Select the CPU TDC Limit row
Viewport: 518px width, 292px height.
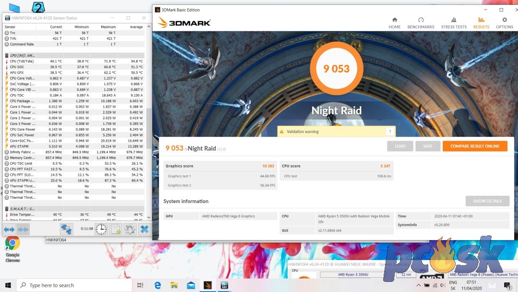click(x=74, y=163)
